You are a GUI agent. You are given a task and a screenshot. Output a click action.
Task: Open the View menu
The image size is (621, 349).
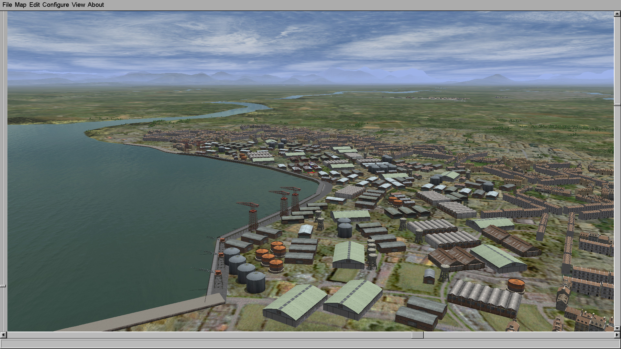pyautogui.click(x=78, y=5)
